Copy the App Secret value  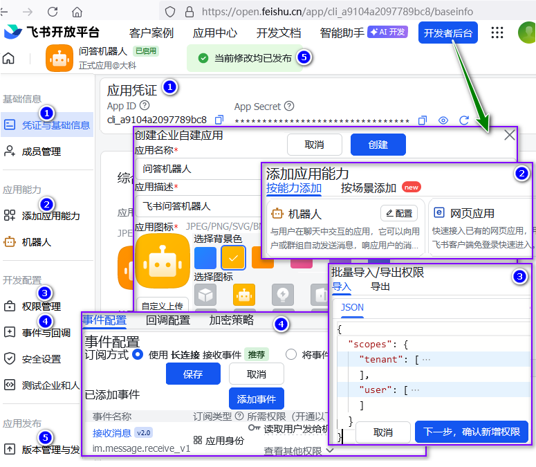point(423,120)
